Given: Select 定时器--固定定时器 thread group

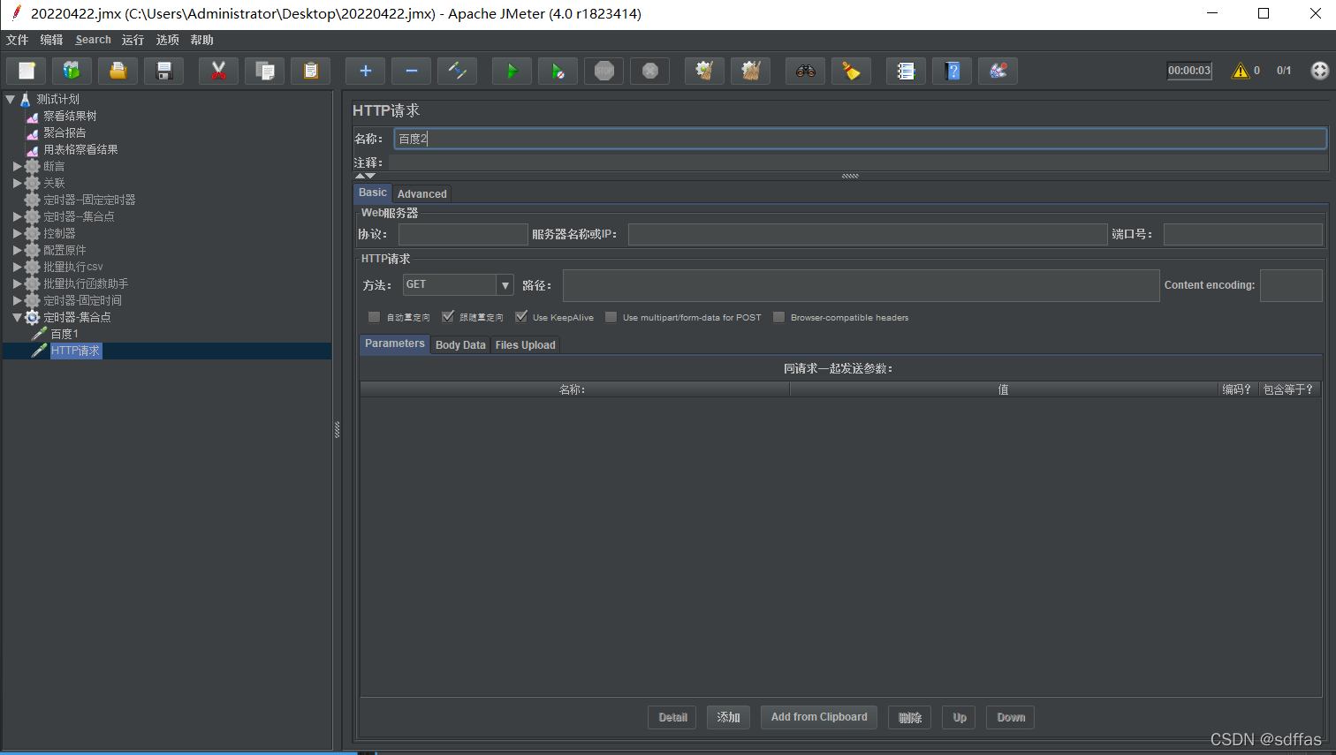Looking at the screenshot, I should [x=89, y=200].
